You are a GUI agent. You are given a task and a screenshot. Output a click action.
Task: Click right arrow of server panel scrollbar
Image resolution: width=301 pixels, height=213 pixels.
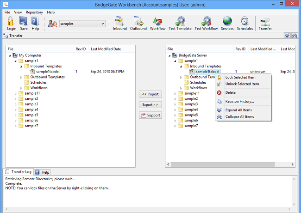pyautogui.click(x=292, y=164)
